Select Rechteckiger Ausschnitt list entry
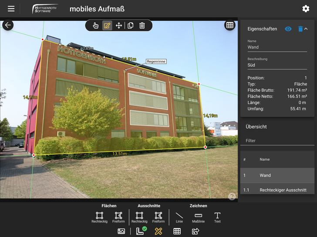Image resolution: width=317 pixels, height=237 pixels. (277, 190)
